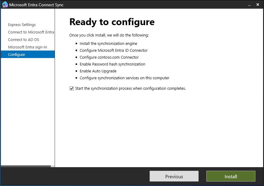
Task: Click the Enable Auto Upgrade list item
Action: [x=98, y=71]
